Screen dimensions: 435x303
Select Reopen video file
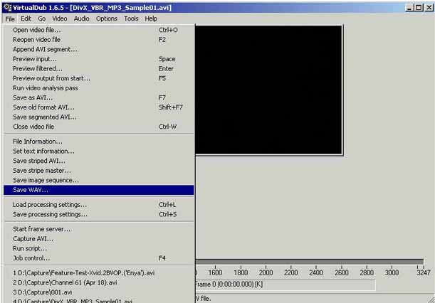(99, 40)
